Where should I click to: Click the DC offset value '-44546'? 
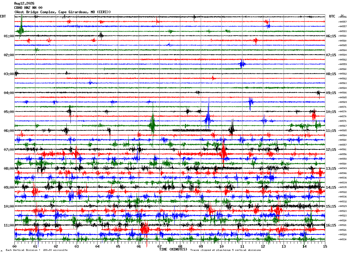(x=342, y=173)
